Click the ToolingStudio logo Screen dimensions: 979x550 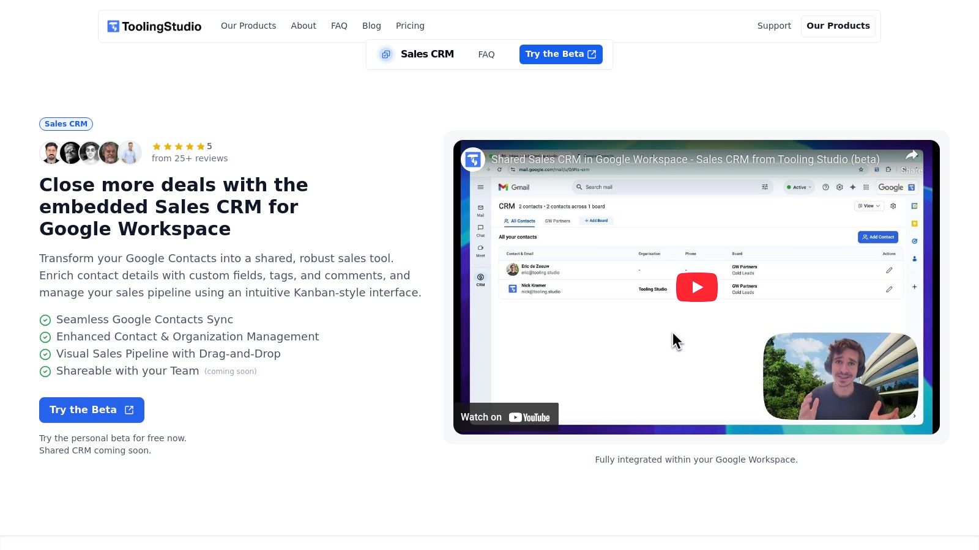[x=154, y=26]
